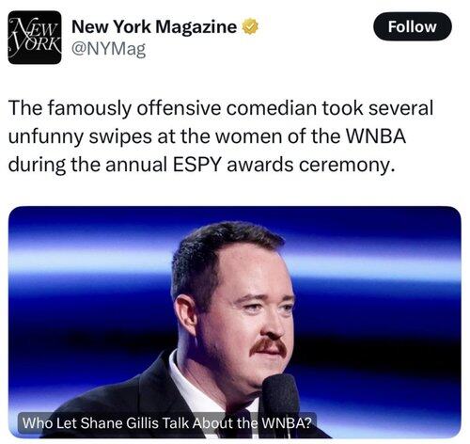Click the words 'unfunny swipes' in the tweet
The height and width of the screenshot is (444, 470).
pos(80,136)
